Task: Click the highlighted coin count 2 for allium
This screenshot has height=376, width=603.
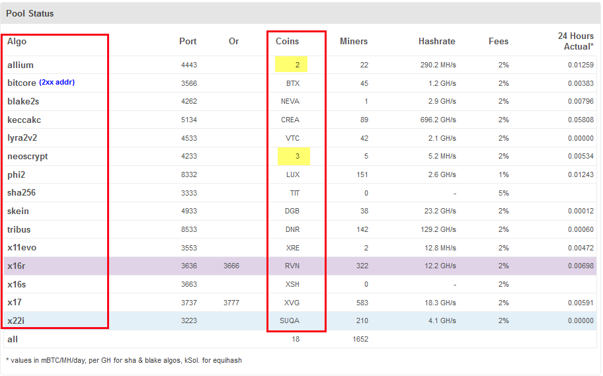Action: 298,65
